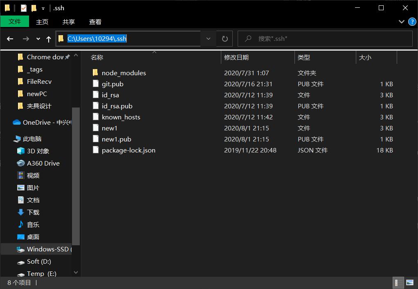This screenshot has width=418, height=289.
Task: Click the A360 Drive icon
Action: click(21, 163)
